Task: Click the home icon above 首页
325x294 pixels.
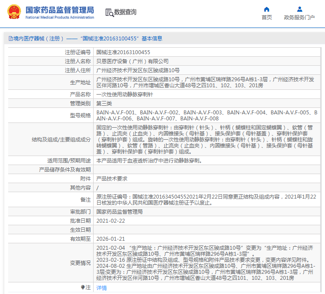Action: pos(267,9)
